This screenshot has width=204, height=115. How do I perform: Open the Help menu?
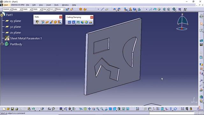click(74, 5)
